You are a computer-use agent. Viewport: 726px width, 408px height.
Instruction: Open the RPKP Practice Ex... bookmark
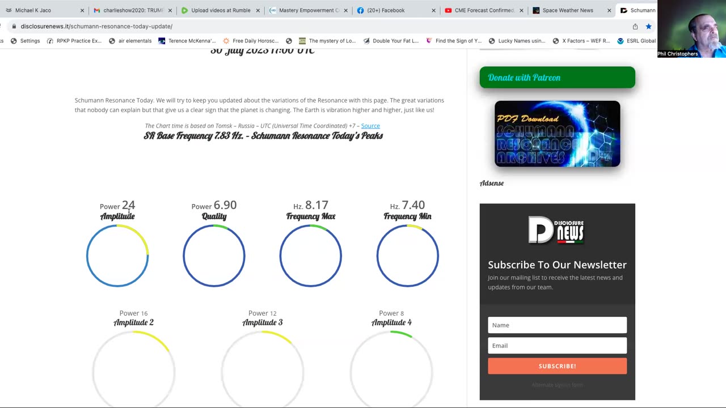(x=74, y=41)
